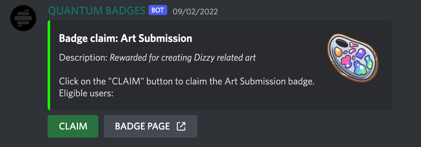
Task: Click the "Description:" label in the embed
Action: click(x=83, y=58)
